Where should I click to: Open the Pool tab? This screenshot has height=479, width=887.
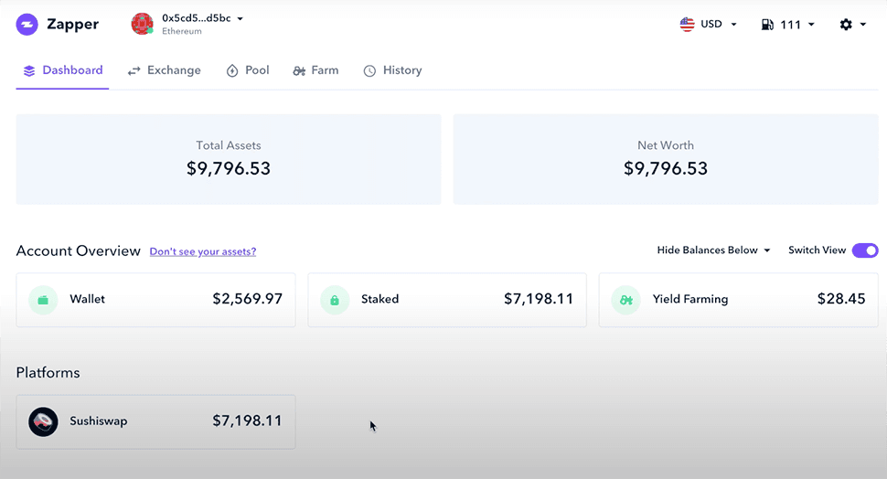pos(248,70)
